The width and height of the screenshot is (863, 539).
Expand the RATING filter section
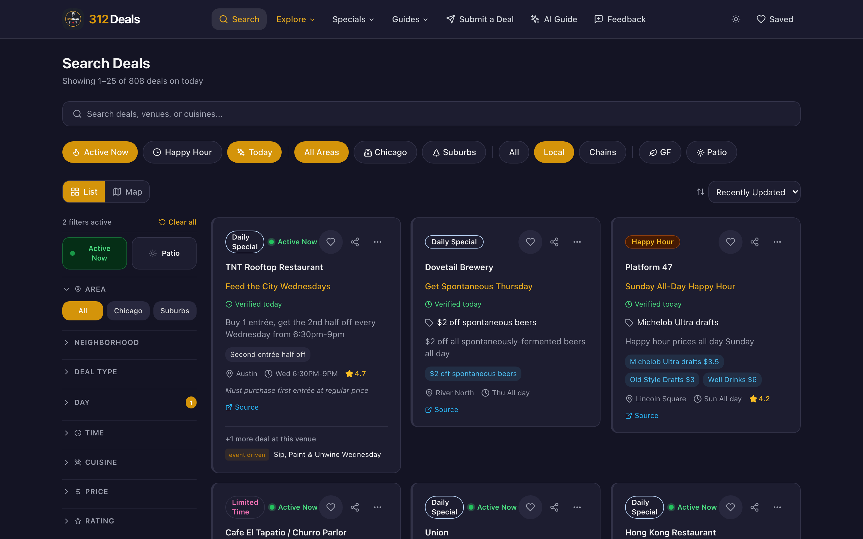(x=129, y=521)
